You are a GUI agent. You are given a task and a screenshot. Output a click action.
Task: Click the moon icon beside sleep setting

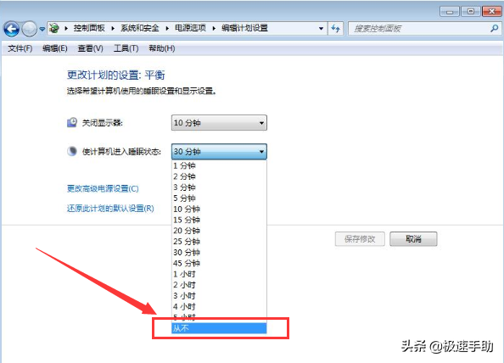pos(72,151)
